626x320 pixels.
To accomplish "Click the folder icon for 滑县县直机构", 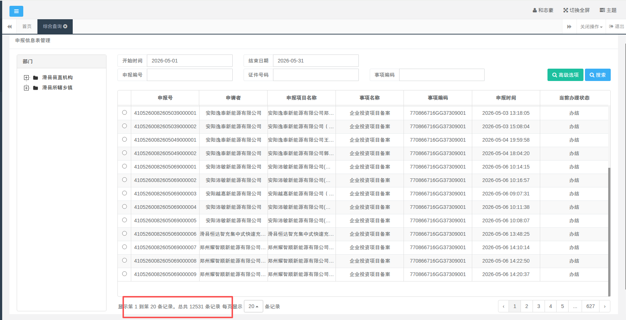I will [36, 77].
